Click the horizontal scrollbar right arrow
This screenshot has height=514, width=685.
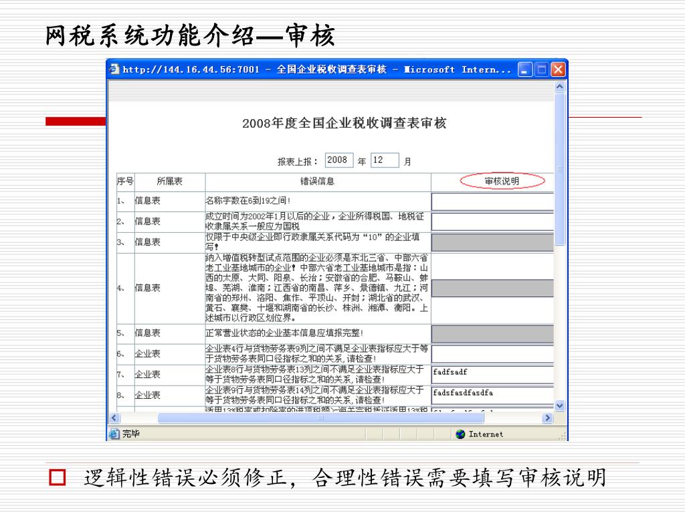pos(547,418)
